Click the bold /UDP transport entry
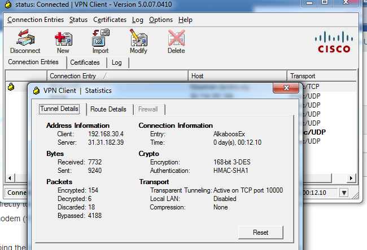Image resolution: width=367 pixels, height=250 pixels. pyautogui.click(x=313, y=132)
